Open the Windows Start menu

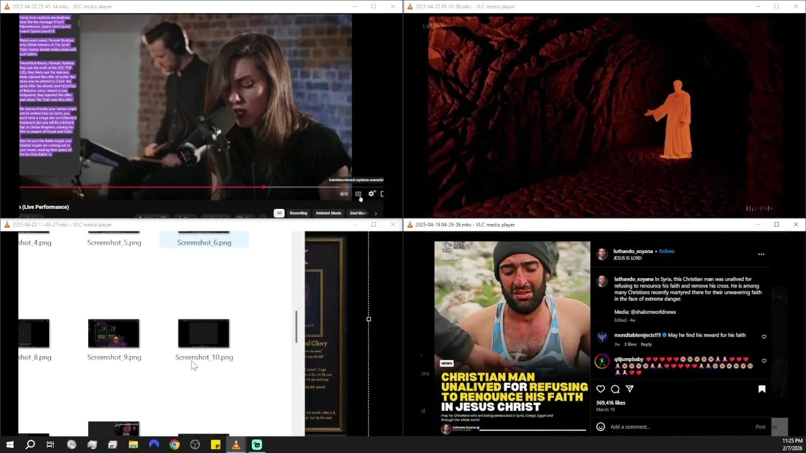click(9, 445)
